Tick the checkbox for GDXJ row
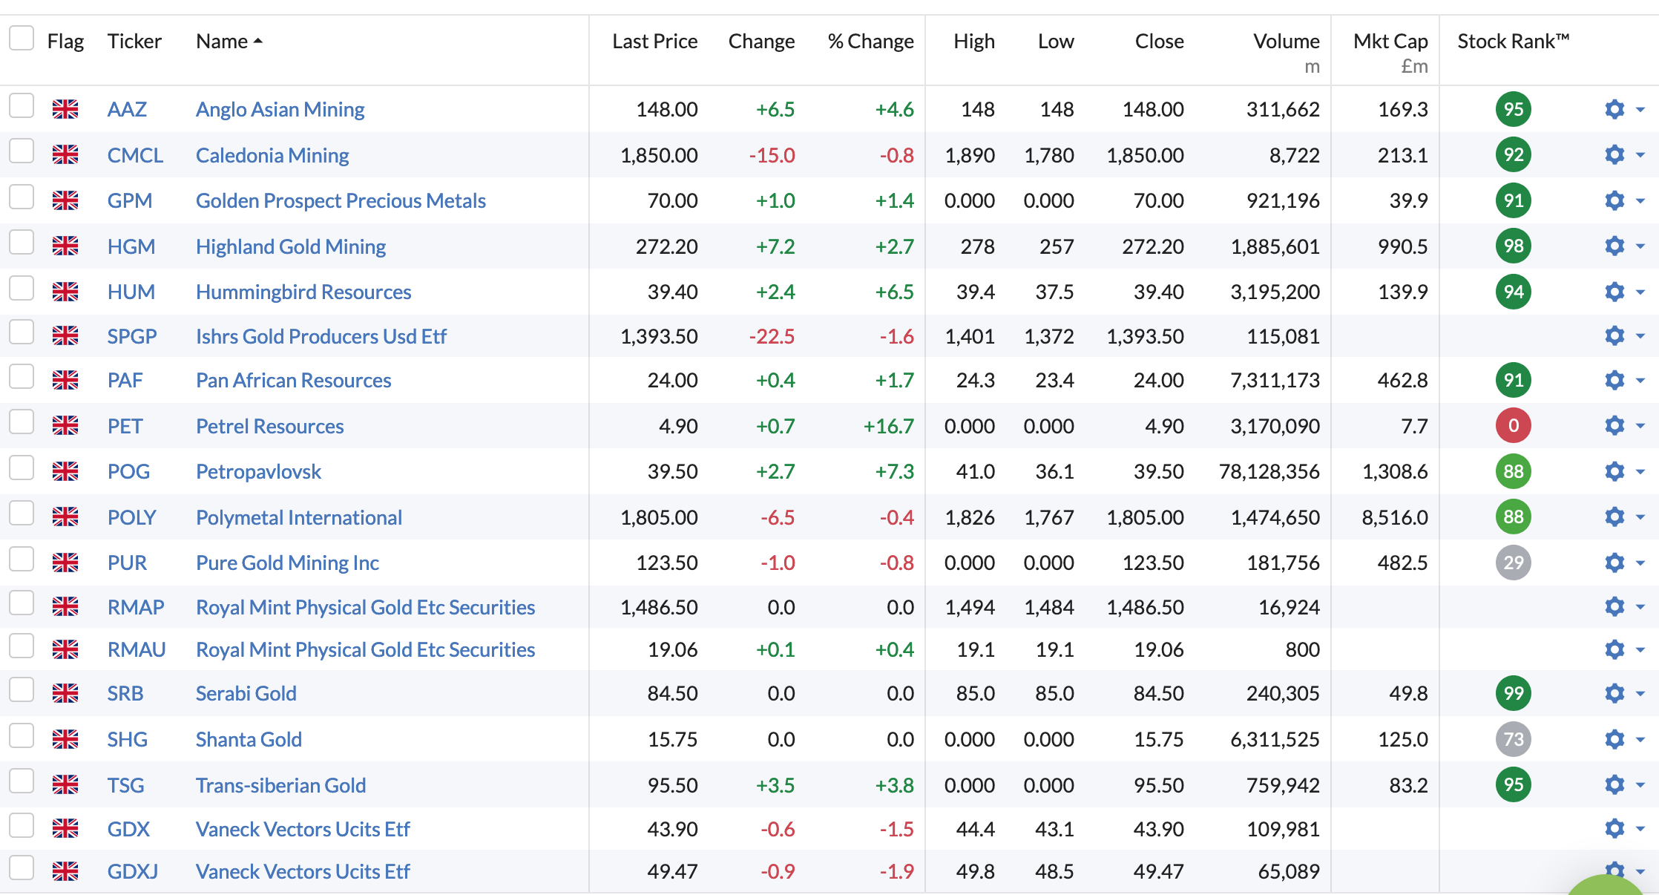Screen dimensions: 1659x895 [22, 868]
